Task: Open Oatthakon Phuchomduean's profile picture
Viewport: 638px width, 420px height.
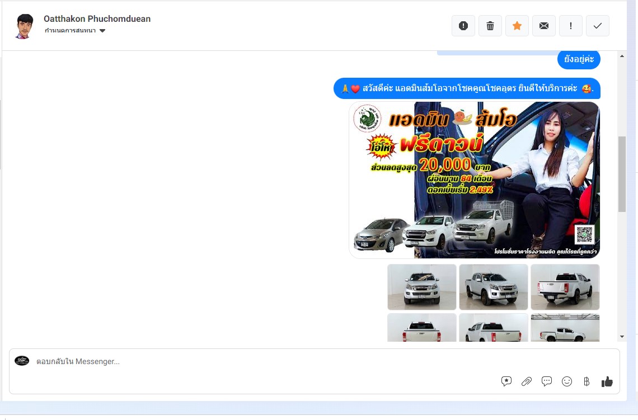Action: 24,26
